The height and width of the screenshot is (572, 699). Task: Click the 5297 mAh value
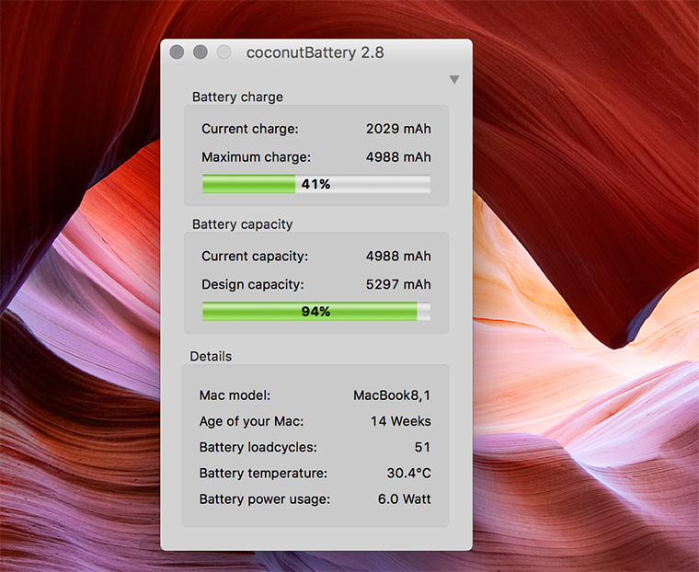pyautogui.click(x=398, y=284)
